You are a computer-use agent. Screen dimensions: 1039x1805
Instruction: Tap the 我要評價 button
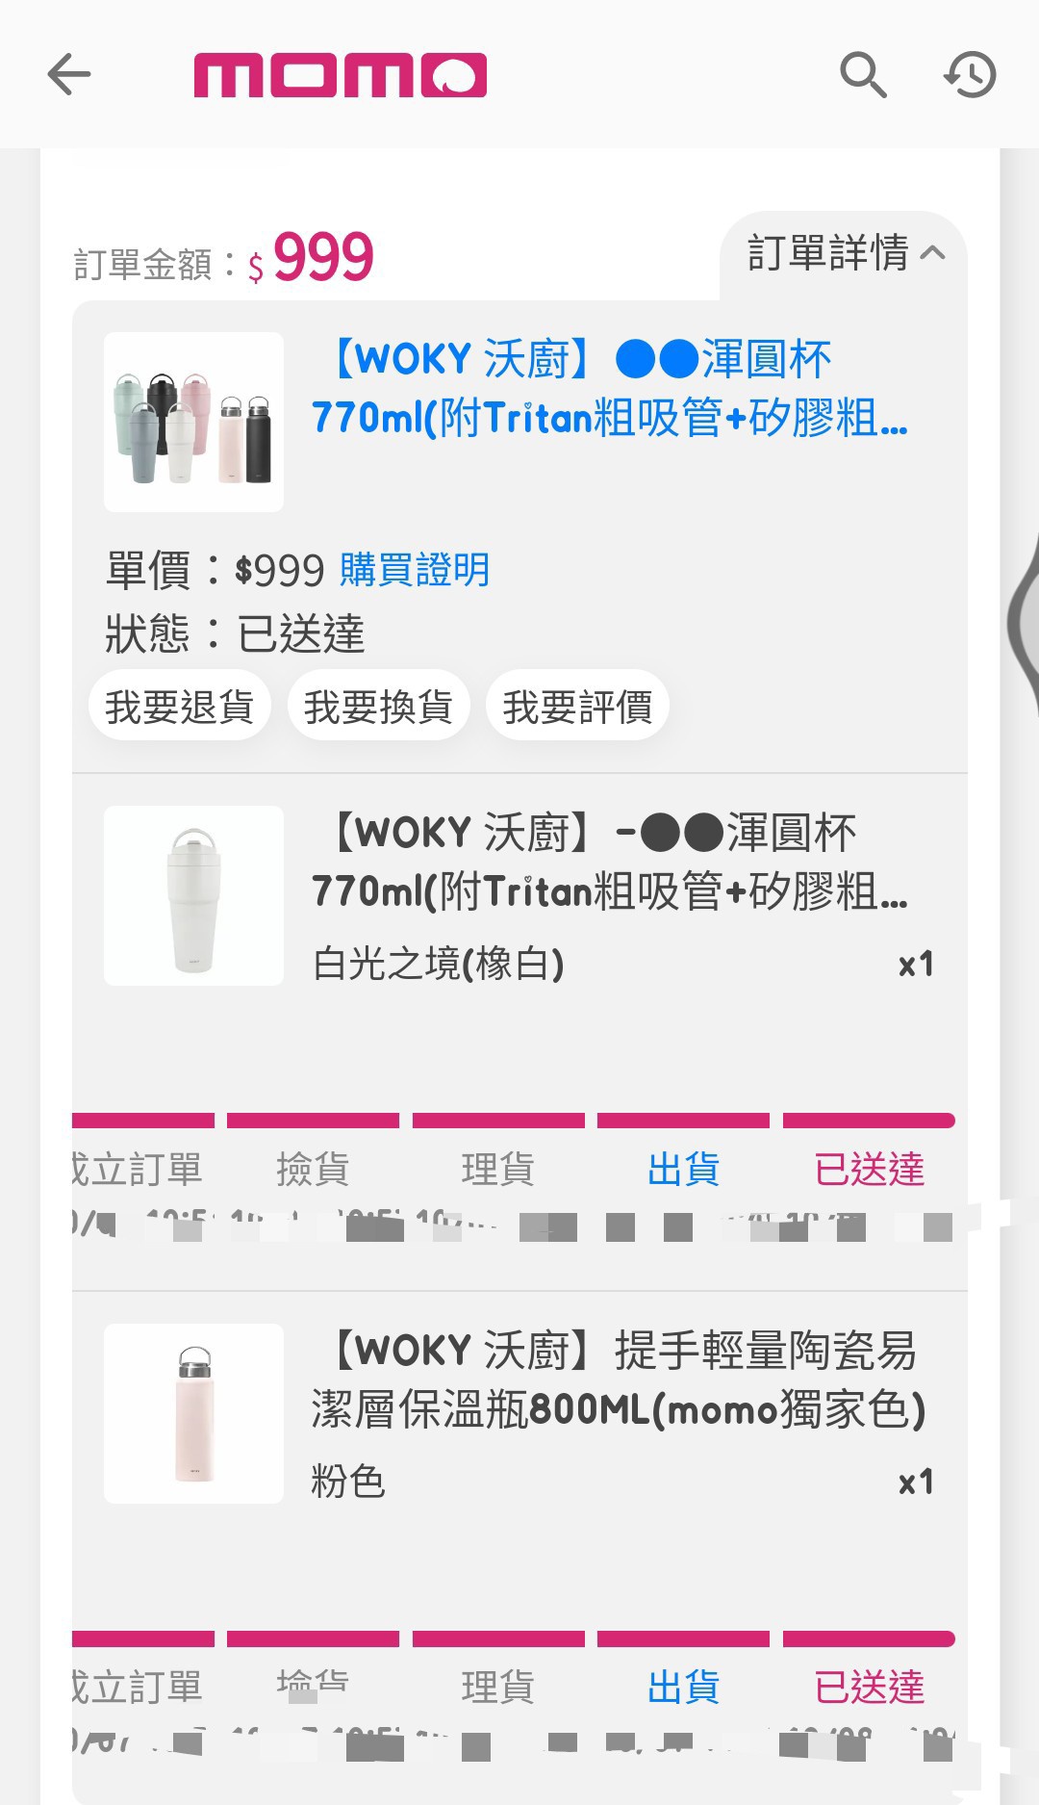tap(577, 706)
